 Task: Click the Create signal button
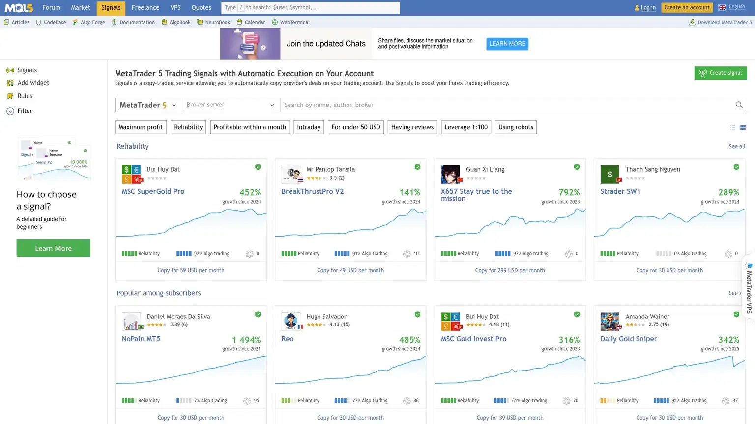(721, 73)
